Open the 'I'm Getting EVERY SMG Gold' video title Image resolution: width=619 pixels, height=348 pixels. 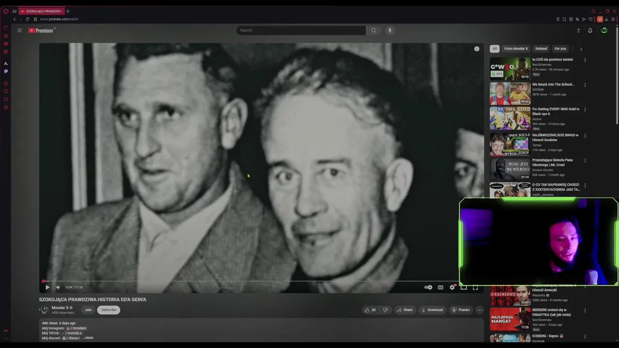click(556, 112)
